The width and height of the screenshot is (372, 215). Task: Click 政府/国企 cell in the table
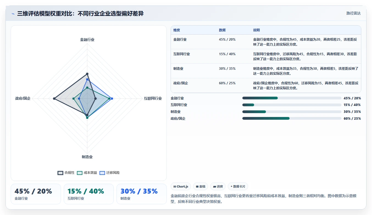pos(181,83)
